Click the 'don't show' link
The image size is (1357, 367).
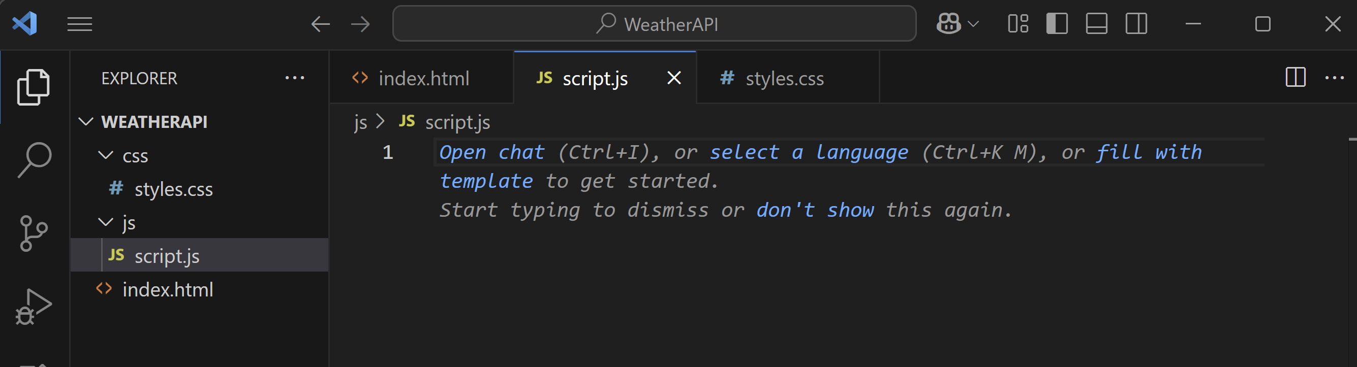click(814, 210)
